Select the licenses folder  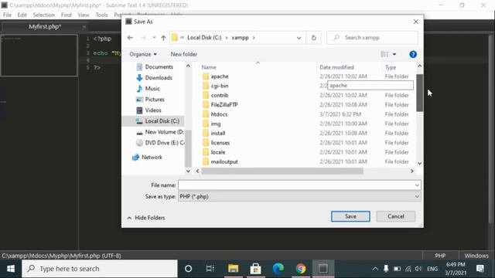pos(220,142)
